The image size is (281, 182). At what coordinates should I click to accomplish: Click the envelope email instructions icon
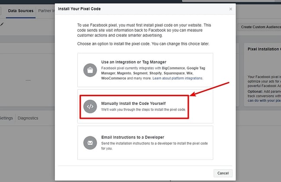coord(90,142)
